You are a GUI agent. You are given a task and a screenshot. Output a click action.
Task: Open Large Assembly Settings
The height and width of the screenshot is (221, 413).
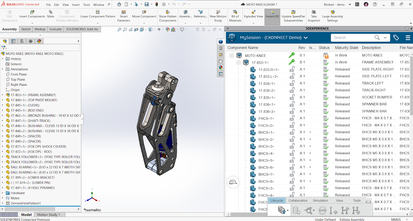(332, 16)
